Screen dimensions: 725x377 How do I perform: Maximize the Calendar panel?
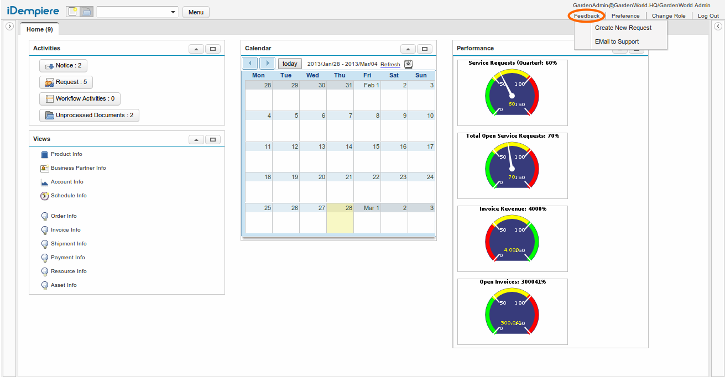(x=425, y=49)
